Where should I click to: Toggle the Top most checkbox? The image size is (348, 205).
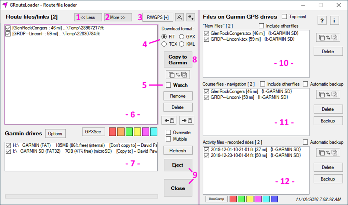click(284, 16)
